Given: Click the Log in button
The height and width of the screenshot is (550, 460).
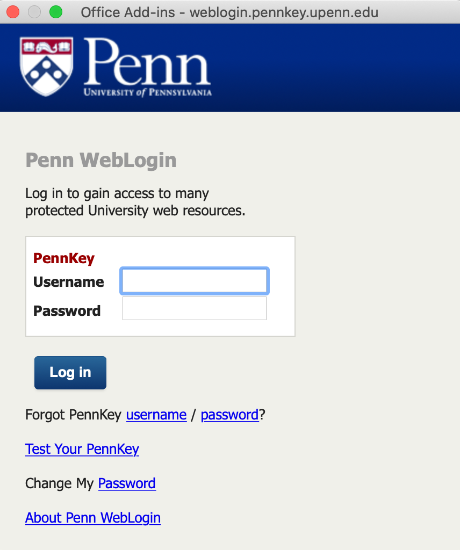Looking at the screenshot, I should click(70, 372).
